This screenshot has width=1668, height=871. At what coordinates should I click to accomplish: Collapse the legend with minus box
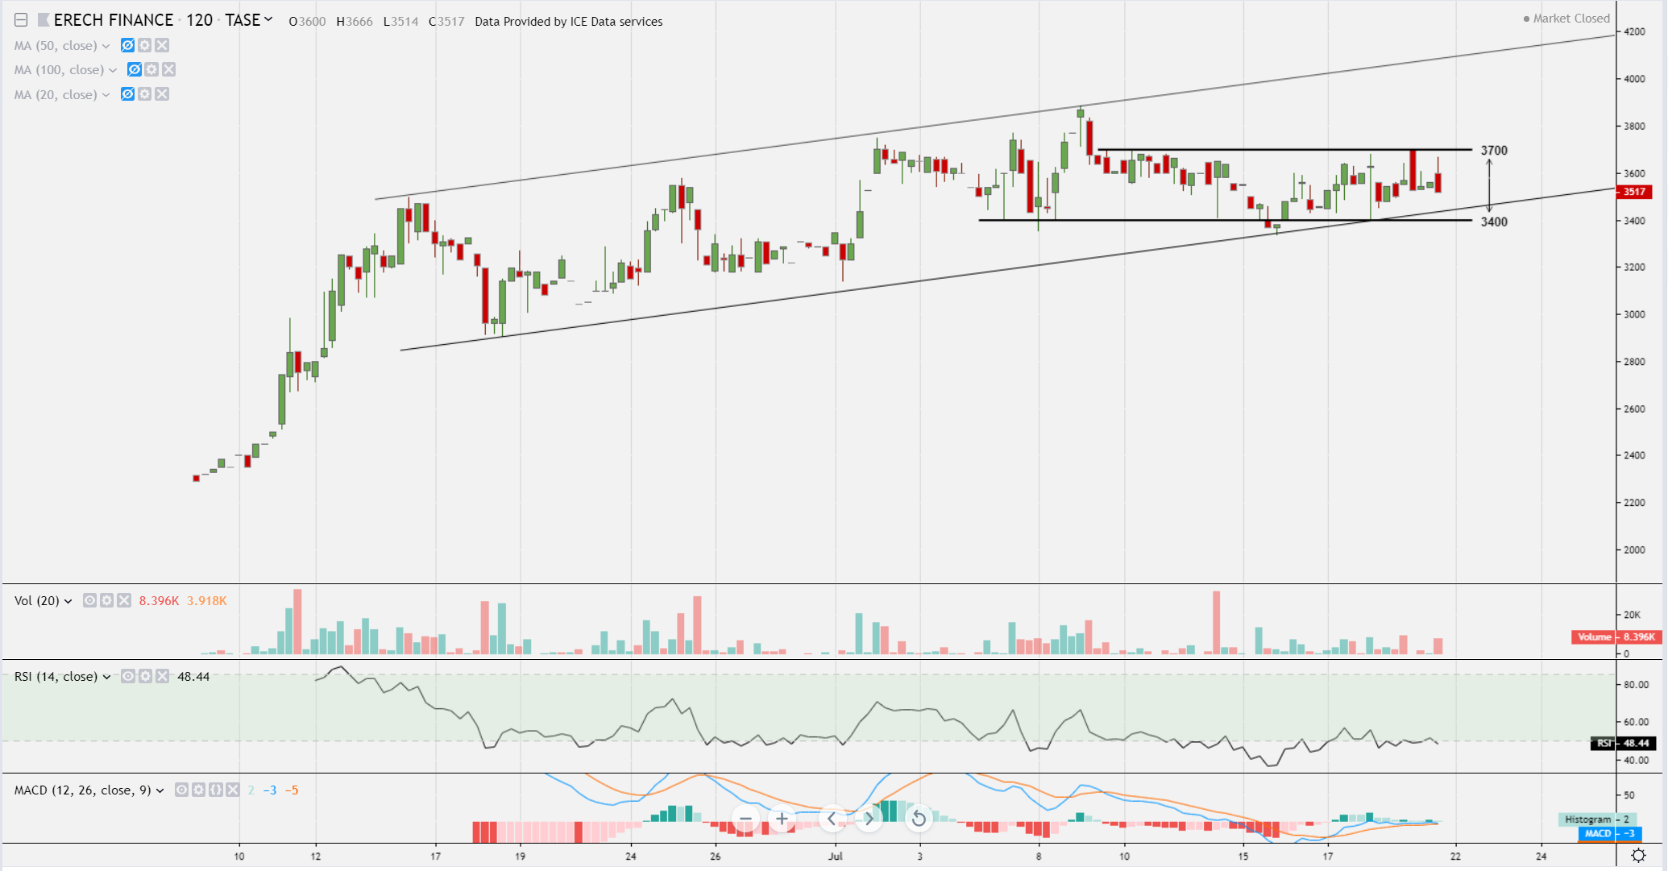tap(21, 20)
